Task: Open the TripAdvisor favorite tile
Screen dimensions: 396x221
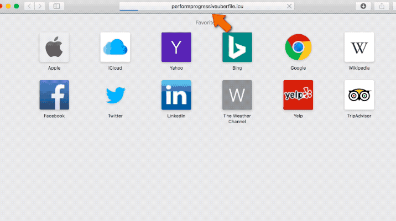Action: (359, 95)
